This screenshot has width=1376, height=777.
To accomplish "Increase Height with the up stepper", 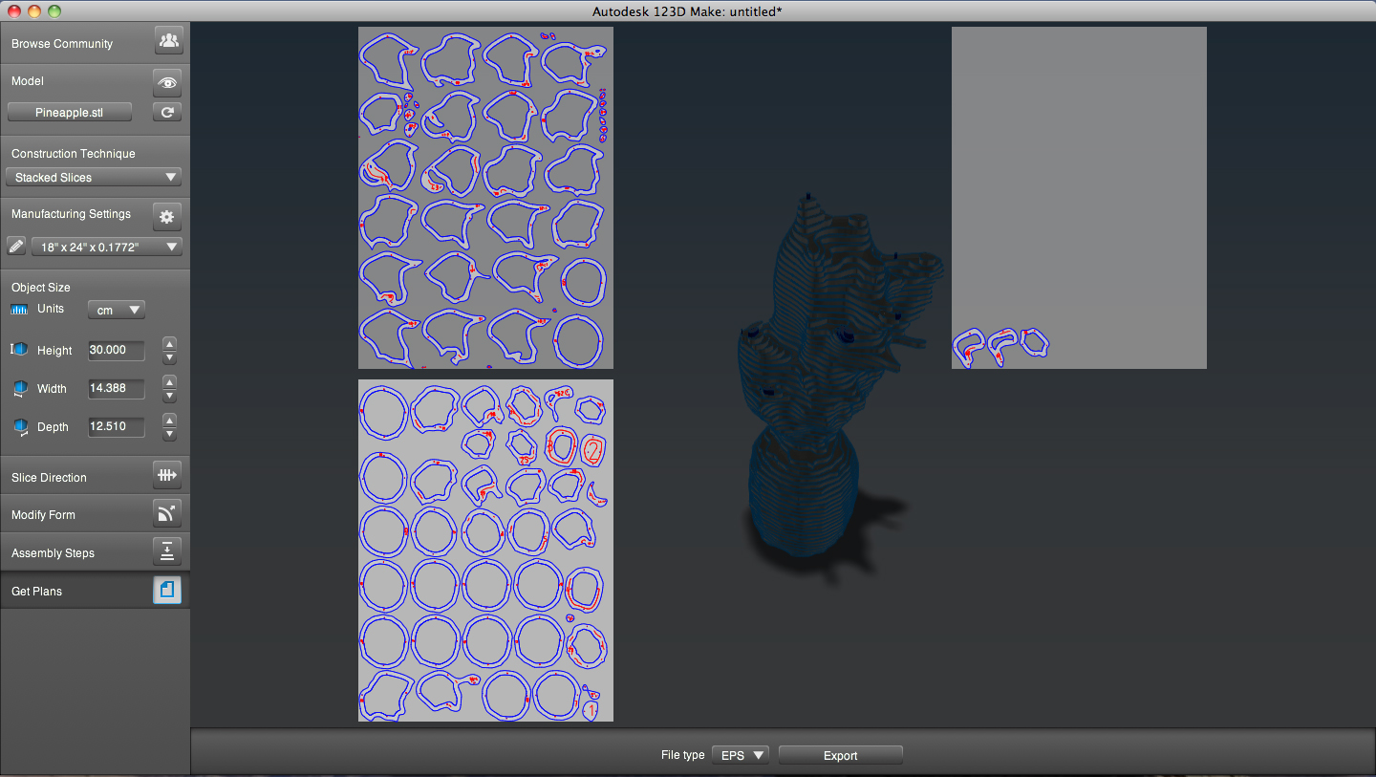I will 169,343.
